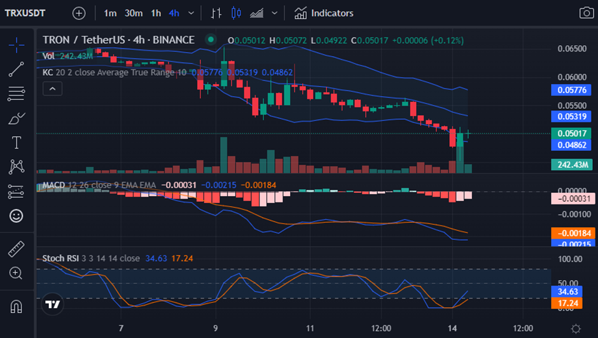Open the Fibonacci retracement tool
598x338 pixels.
(x=17, y=94)
